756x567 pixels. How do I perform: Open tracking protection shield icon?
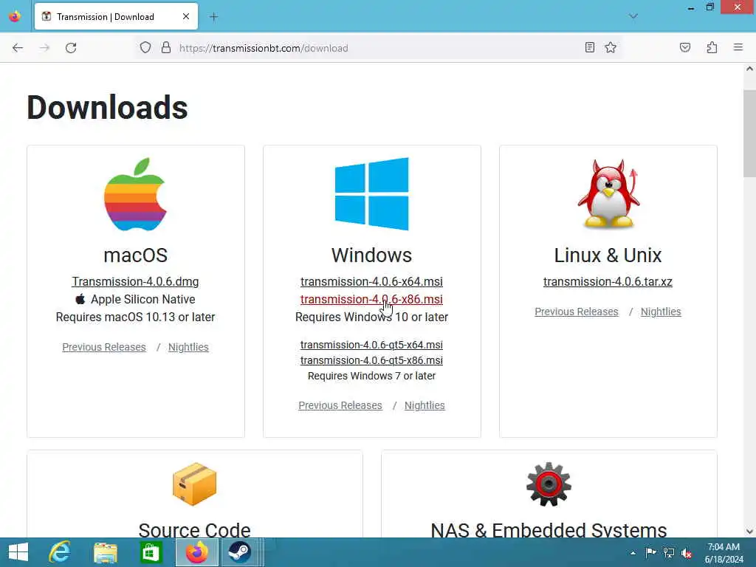[145, 48]
